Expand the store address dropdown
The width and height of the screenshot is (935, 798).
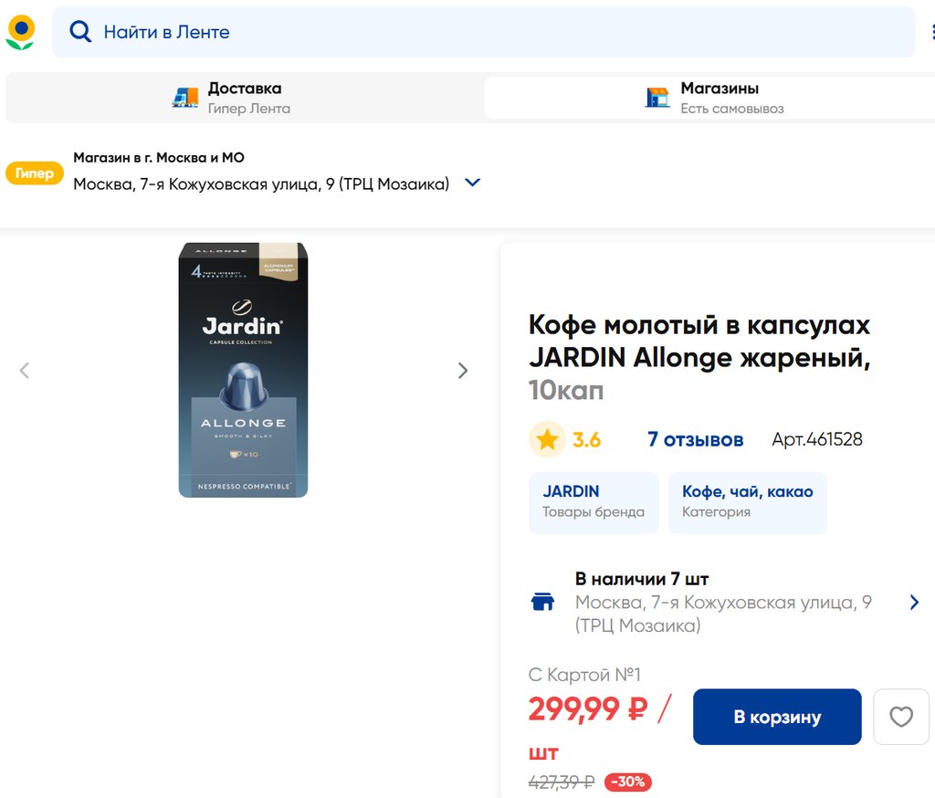(x=472, y=183)
